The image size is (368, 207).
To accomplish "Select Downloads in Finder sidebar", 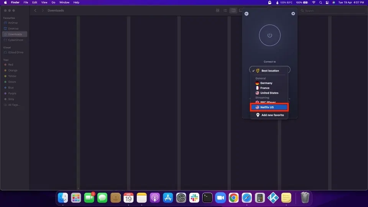I will pos(15,34).
